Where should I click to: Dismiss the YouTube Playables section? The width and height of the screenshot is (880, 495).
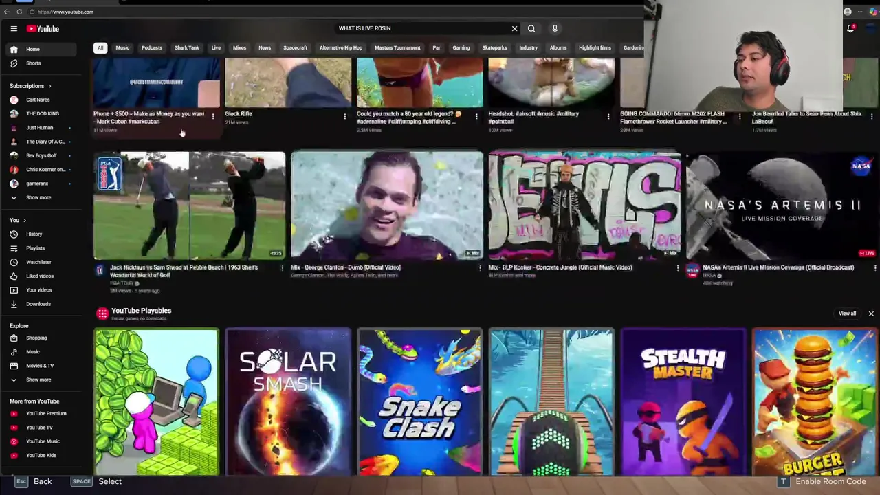(871, 313)
